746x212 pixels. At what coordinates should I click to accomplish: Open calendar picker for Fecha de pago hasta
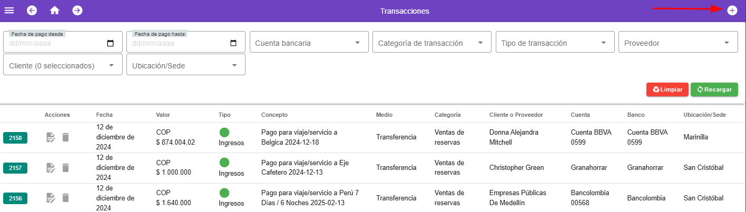pyautogui.click(x=233, y=44)
